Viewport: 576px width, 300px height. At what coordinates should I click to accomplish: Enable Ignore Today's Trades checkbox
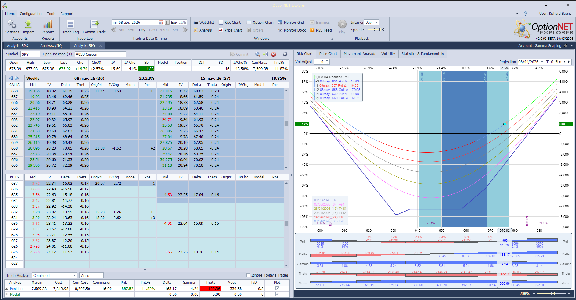[x=248, y=275]
